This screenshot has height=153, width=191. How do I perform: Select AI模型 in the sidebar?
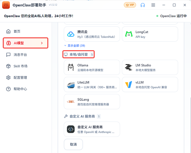click(x=25, y=43)
